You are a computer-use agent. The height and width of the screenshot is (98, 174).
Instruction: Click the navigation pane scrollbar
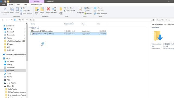pyautogui.click(x=27, y=42)
